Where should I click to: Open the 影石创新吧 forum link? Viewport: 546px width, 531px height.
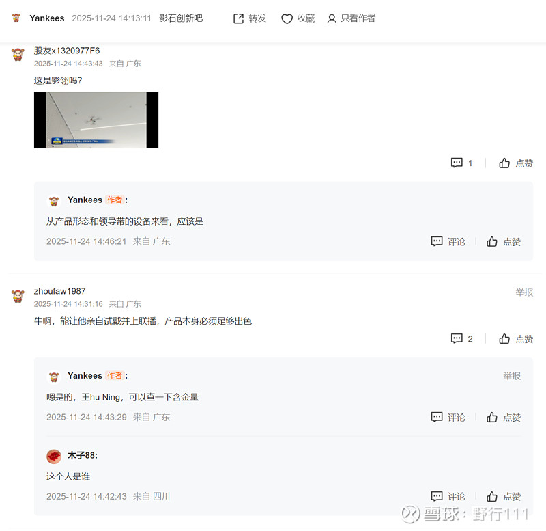coord(181,18)
